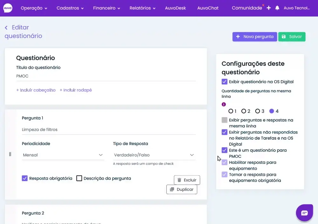The width and height of the screenshot is (318, 224).
Task: Edit the Título do questionário field PMOC
Action: tap(106, 76)
